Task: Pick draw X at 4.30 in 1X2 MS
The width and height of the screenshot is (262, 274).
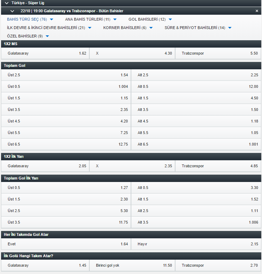Action: click(x=132, y=53)
